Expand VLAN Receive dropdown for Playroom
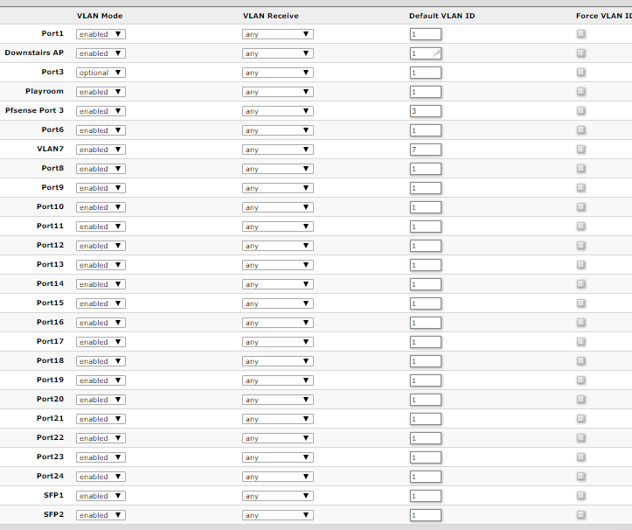The width and height of the screenshot is (632, 530). pos(277,92)
